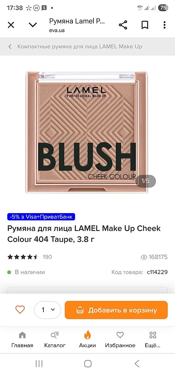Open the 190 reviews star rating
This screenshot has height=375, width=175.
30,257
